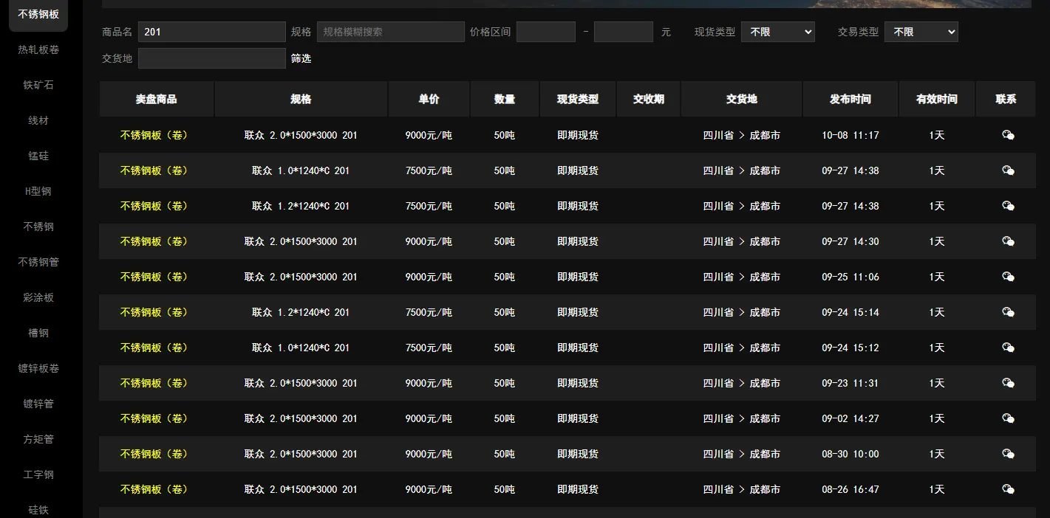The height and width of the screenshot is (518, 1050).
Task: Open the 不锈钢管 sidebar category
Action: tap(38, 262)
